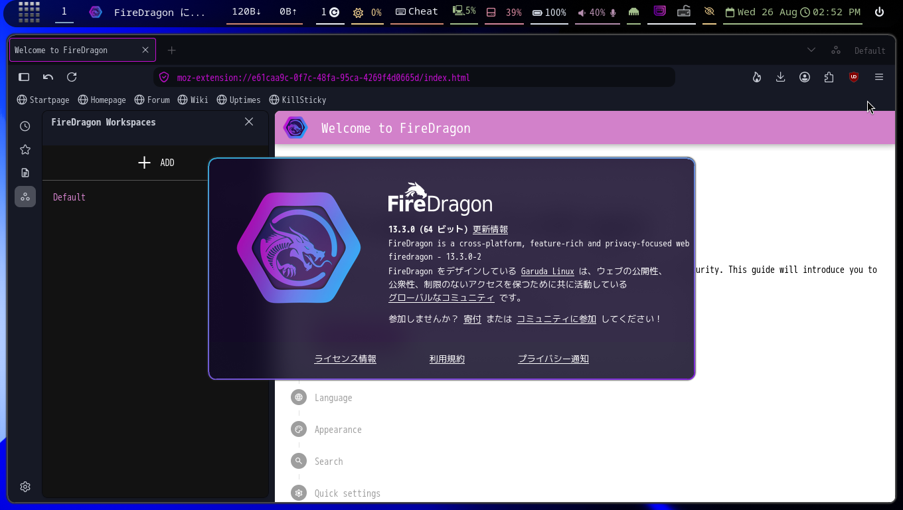Click the Default workspace label in tab bar
This screenshot has height=510, width=903.
[870, 50]
